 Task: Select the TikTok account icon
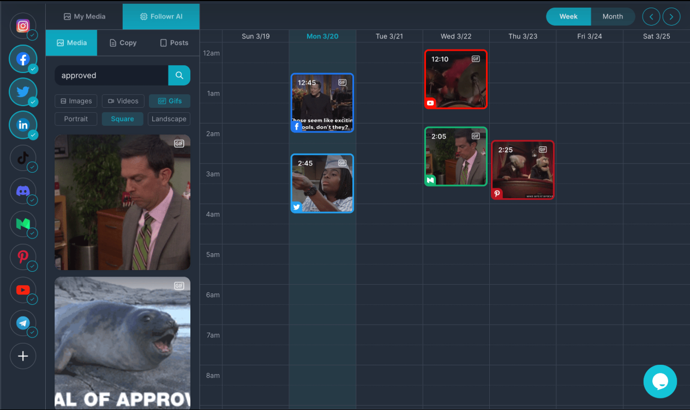(23, 158)
